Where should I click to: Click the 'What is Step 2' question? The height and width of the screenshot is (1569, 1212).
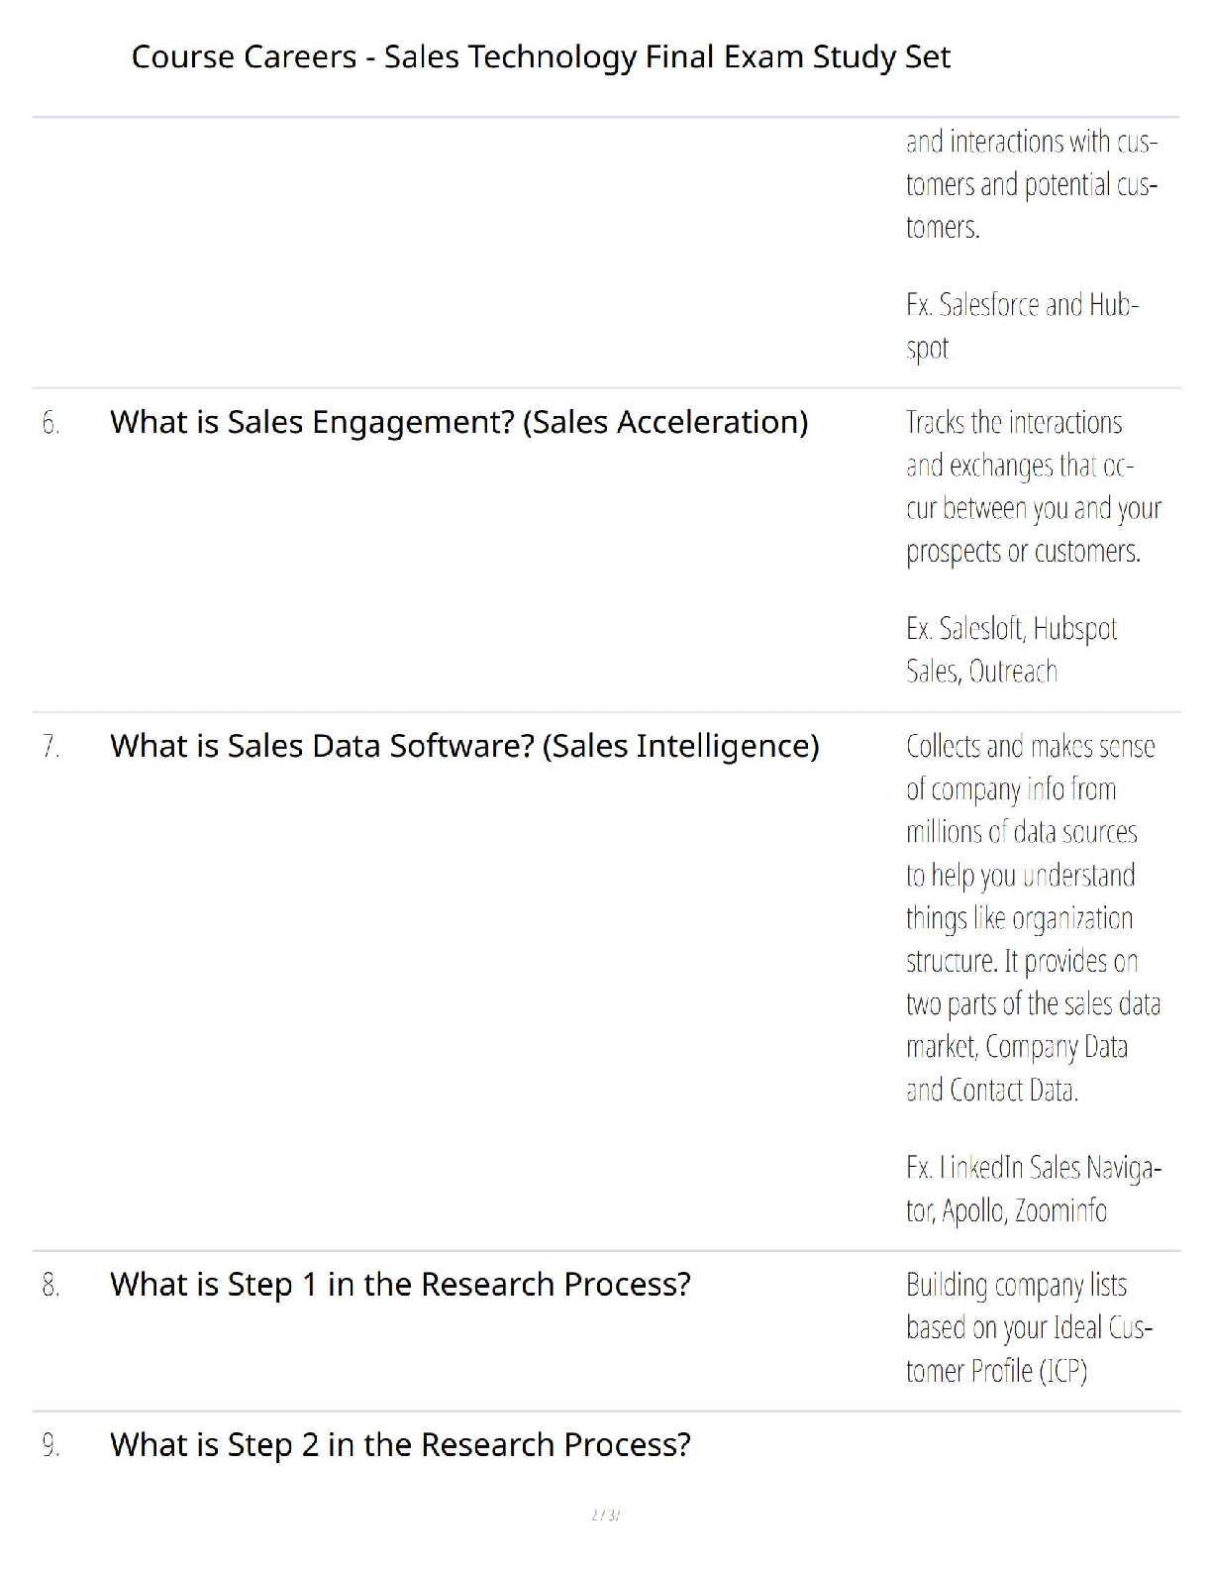(400, 1445)
